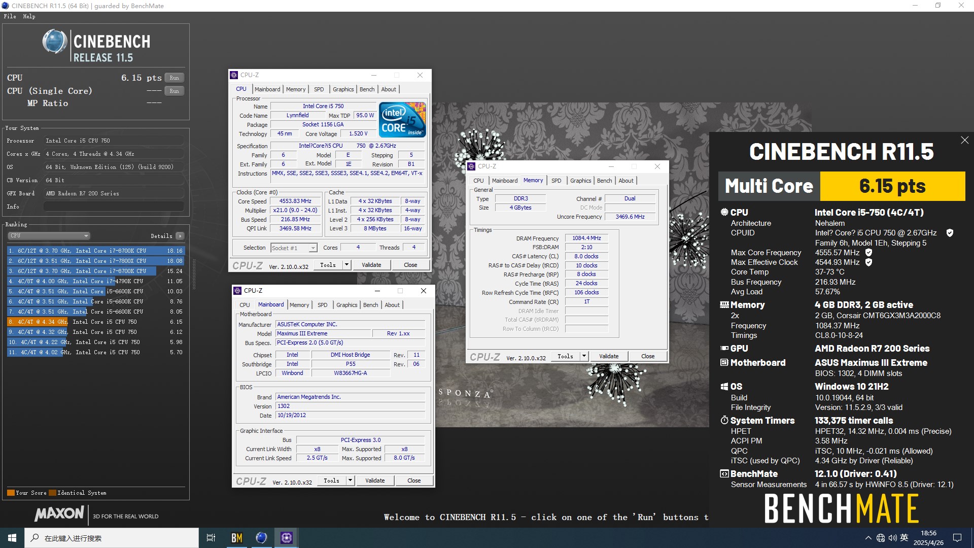Click the Maximus III Extreme model field

[323, 333]
